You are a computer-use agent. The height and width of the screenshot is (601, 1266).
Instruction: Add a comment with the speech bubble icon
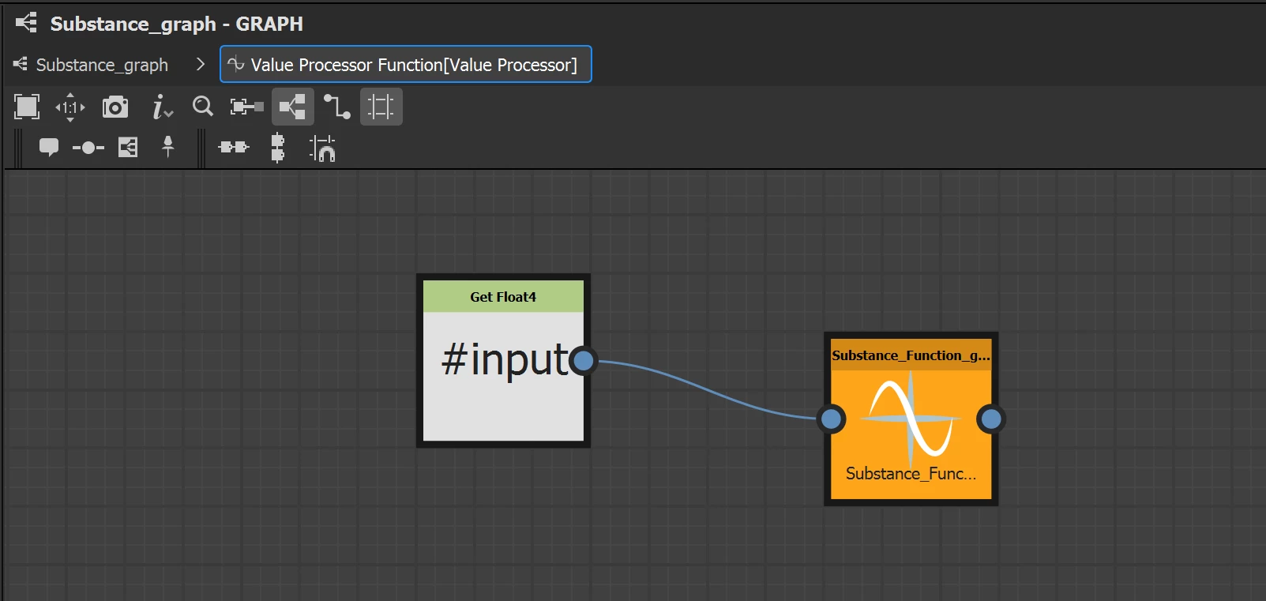tap(49, 147)
